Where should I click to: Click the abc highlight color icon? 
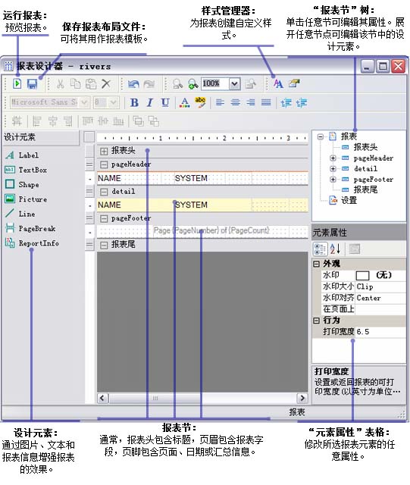[x=200, y=102]
